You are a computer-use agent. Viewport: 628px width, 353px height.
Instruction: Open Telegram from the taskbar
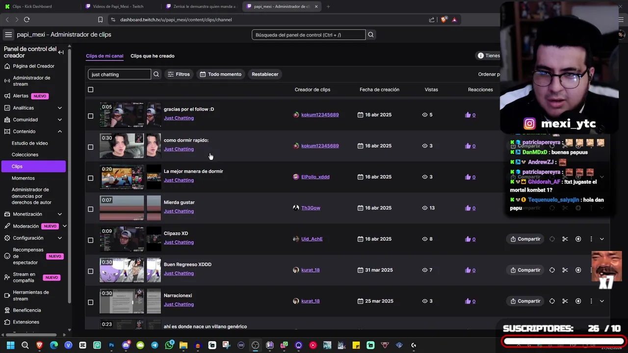155,345
